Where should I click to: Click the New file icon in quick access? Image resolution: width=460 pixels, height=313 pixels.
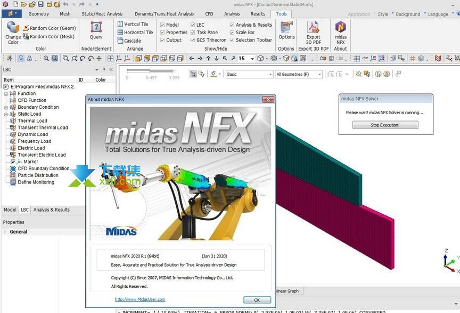[15, 4]
